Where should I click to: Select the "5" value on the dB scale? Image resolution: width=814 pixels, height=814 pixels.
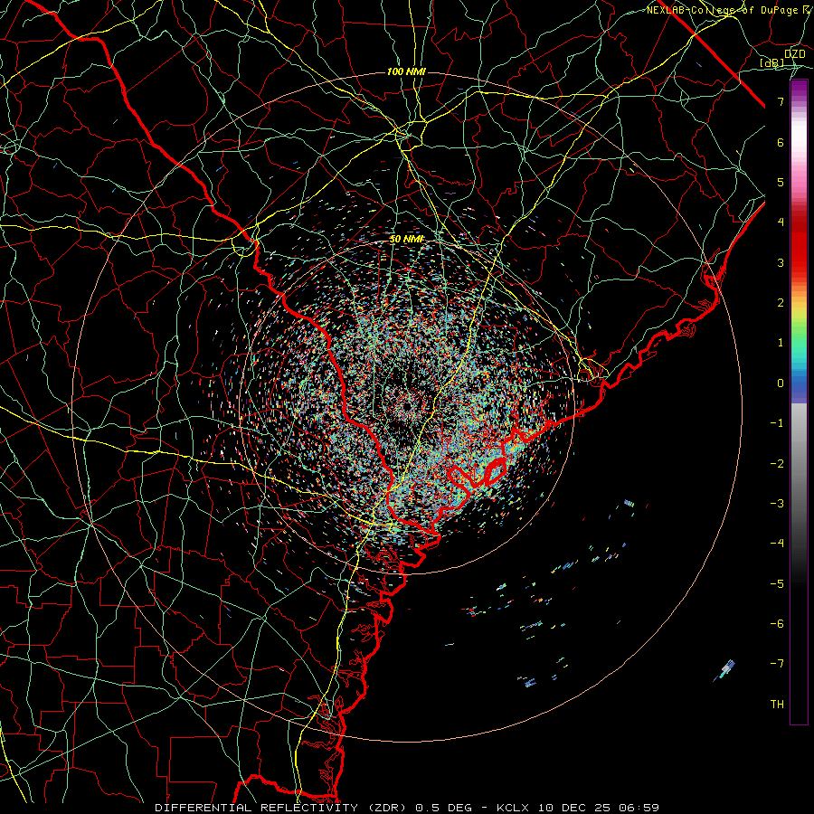pyautogui.click(x=781, y=182)
